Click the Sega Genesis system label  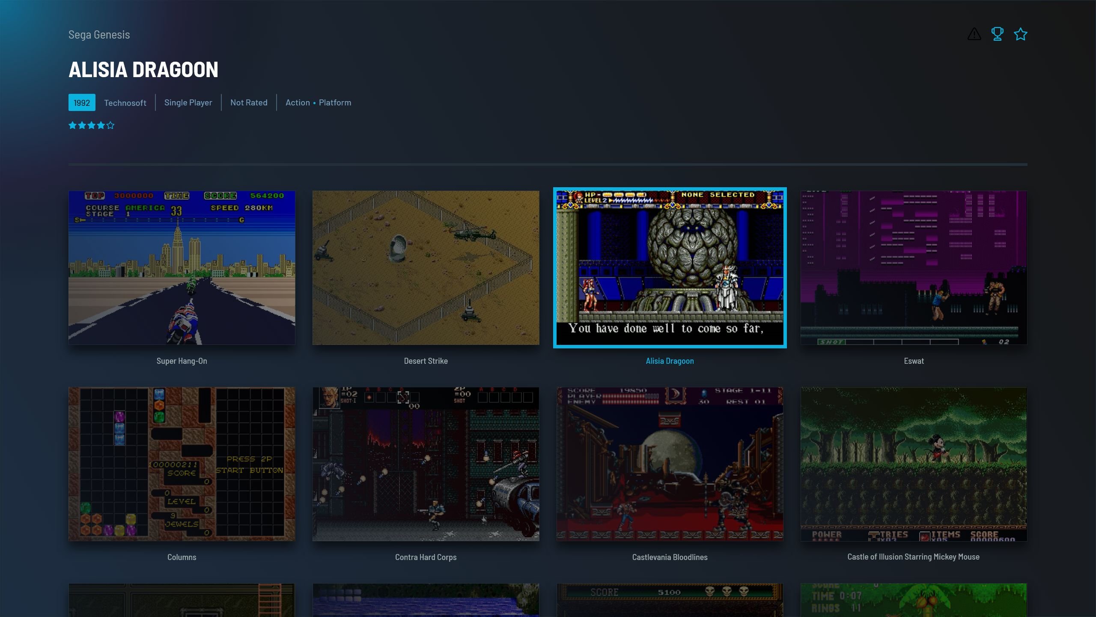pos(99,35)
